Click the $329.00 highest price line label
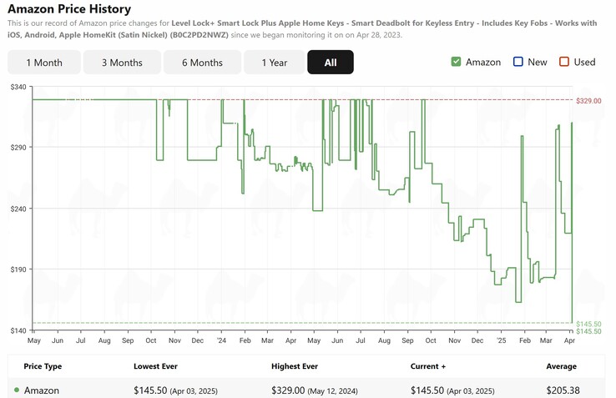 588,101
